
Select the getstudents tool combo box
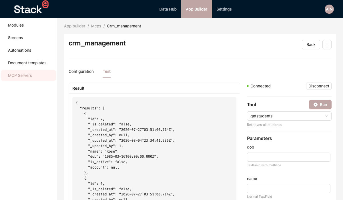289,116
